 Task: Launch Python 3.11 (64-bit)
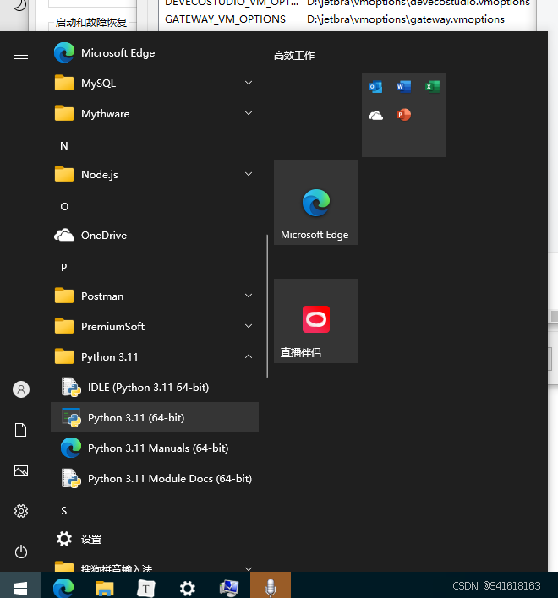tap(155, 417)
